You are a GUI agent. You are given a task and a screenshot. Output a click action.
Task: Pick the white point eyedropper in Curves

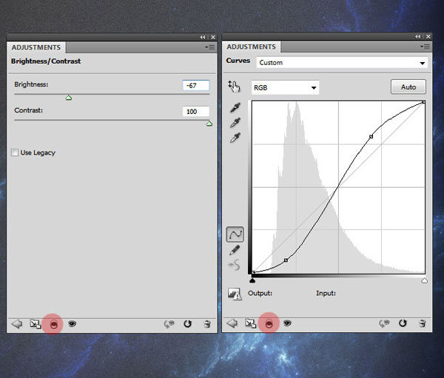235,138
